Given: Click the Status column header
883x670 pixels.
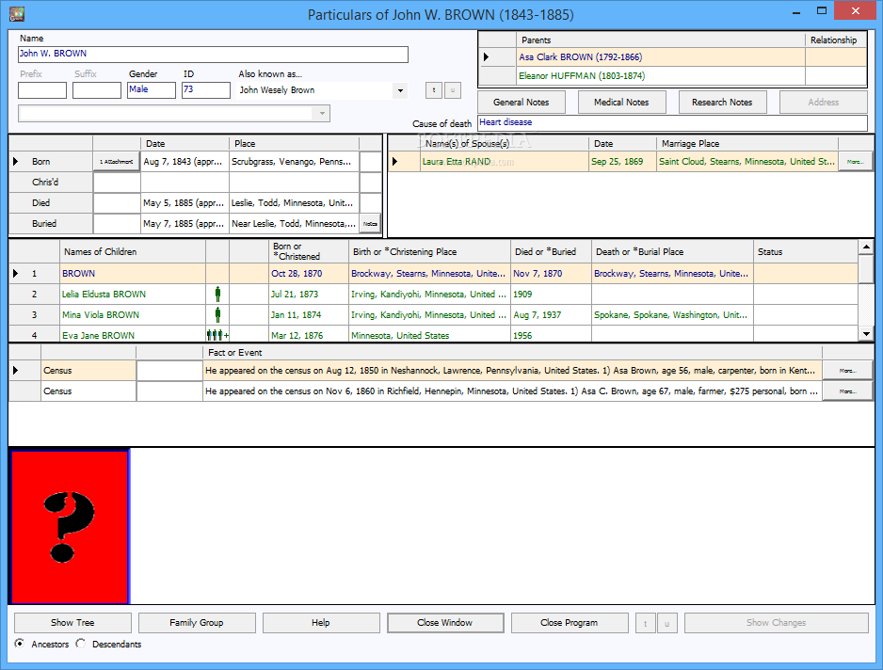Looking at the screenshot, I should tap(806, 251).
